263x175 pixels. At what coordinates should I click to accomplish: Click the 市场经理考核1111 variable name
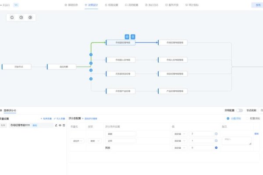click(x=20, y=125)
